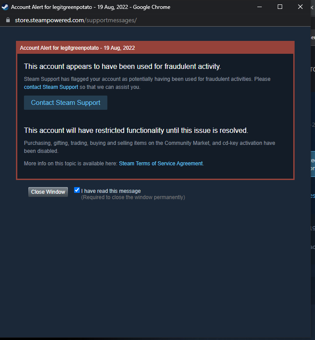Click the 'Steam Support has flagged your account' paragraph

pos(147,83)
